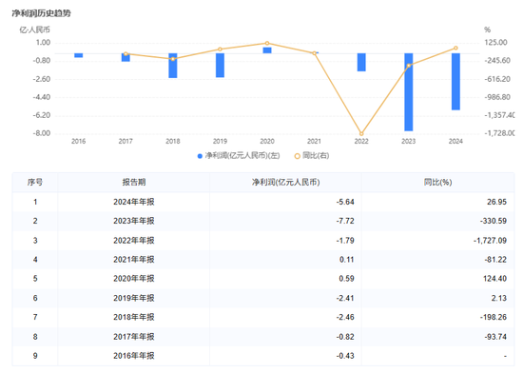Click the 同比(%) column header
The image size is (523, 373).
pyautogui.click(x=438, y=182)
